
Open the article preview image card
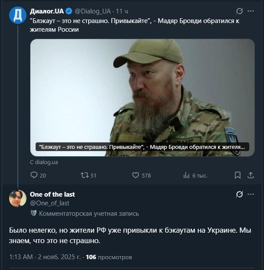click(x=142, y=97)
